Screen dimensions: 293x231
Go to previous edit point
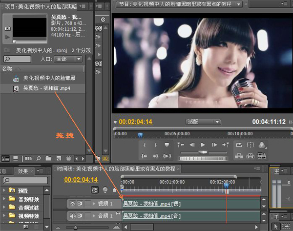[181, 145]
